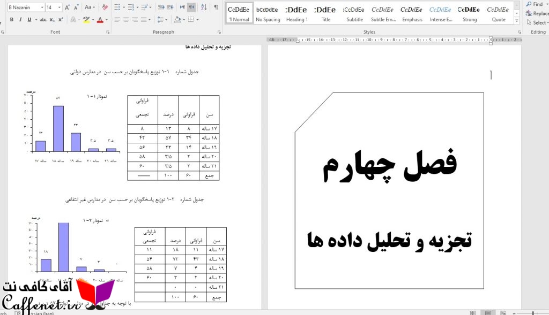The height and width of the screenshot is (315, 549).
Task: Toggle italic formatting
Action: 20,20
